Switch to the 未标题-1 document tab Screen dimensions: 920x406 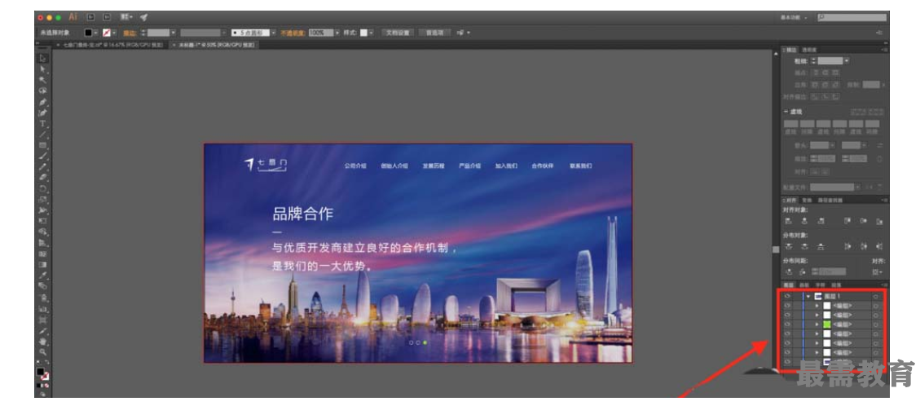point(213,45)
